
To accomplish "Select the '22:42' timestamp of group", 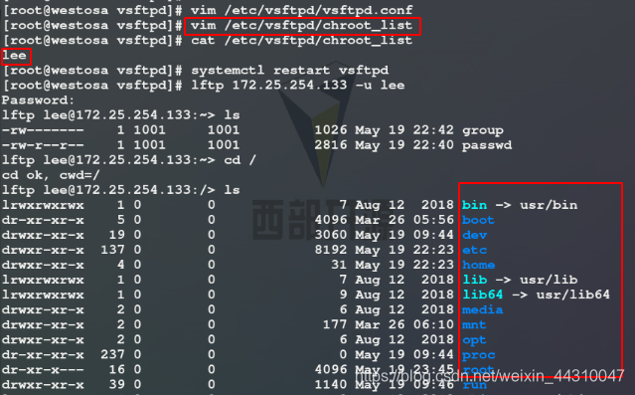I will point(433,130).
